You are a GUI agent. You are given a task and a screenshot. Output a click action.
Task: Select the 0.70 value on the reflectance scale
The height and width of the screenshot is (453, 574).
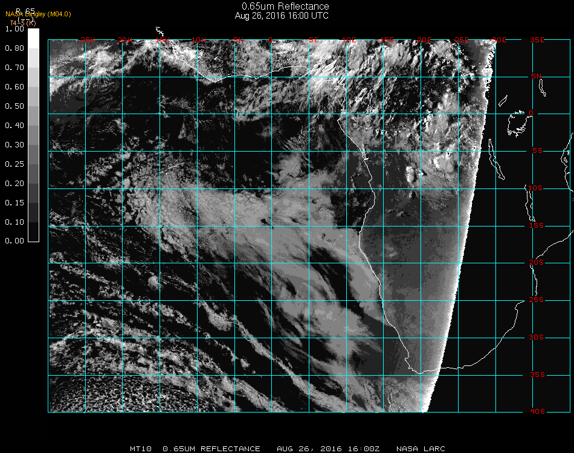pos(15,68)
